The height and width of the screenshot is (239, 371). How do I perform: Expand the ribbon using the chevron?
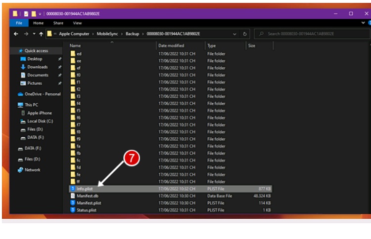[x=363, y=23]
